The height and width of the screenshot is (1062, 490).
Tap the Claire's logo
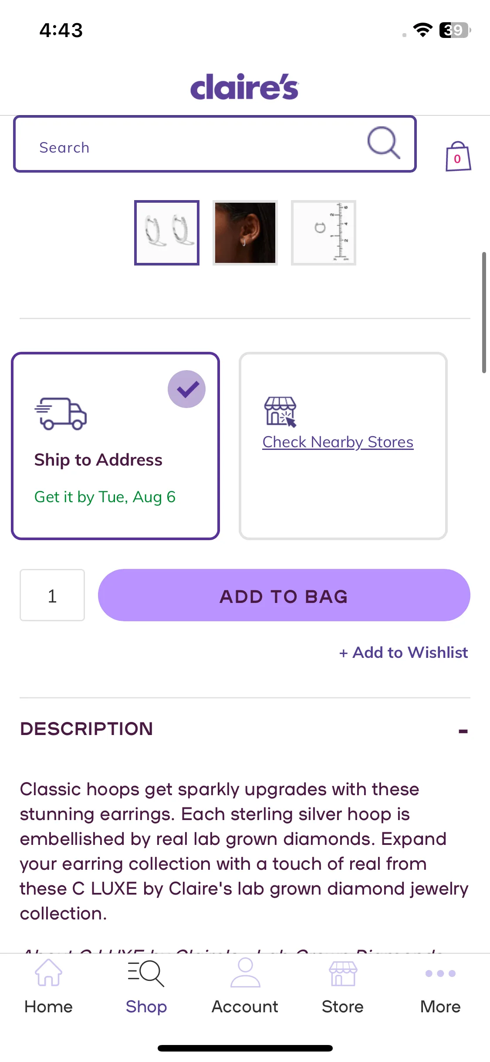(x=244, y=86)
